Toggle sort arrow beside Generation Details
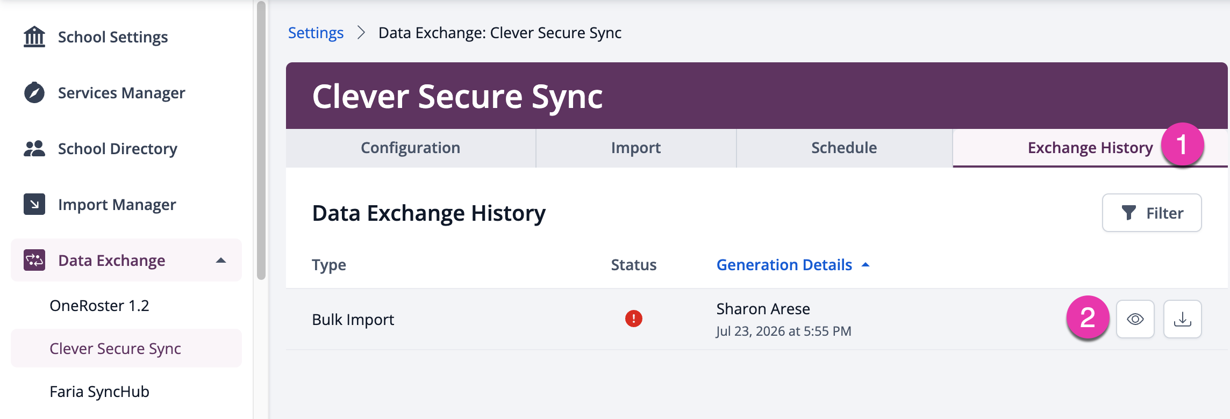 point(866,265)
